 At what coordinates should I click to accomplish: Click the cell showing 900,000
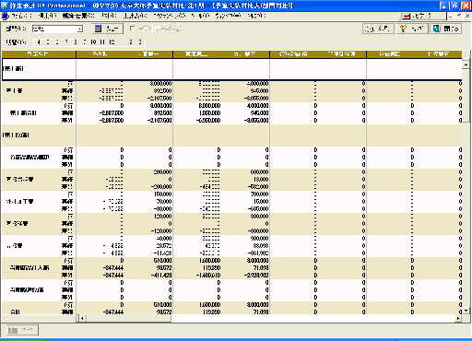tap(259, 239)
